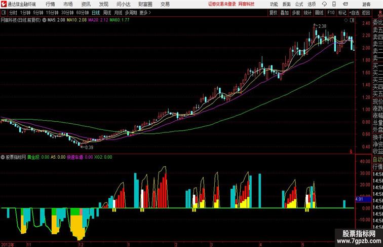Click the 统计 statistics button
The height and width of the screenshot is (247, 383).
308,13
